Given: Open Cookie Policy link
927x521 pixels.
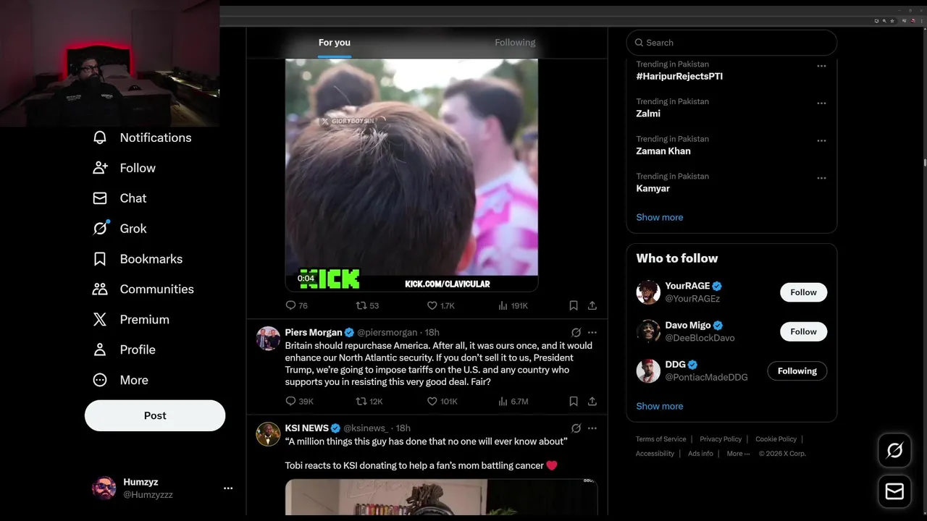Looking at the screenshot, I should click(x=776, y=439).
